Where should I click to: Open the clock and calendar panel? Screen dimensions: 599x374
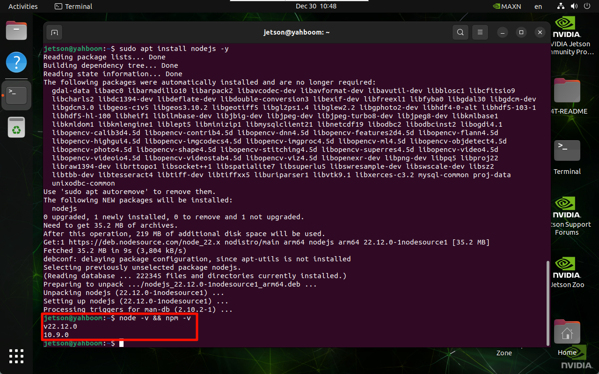click(x=316, y=6)
